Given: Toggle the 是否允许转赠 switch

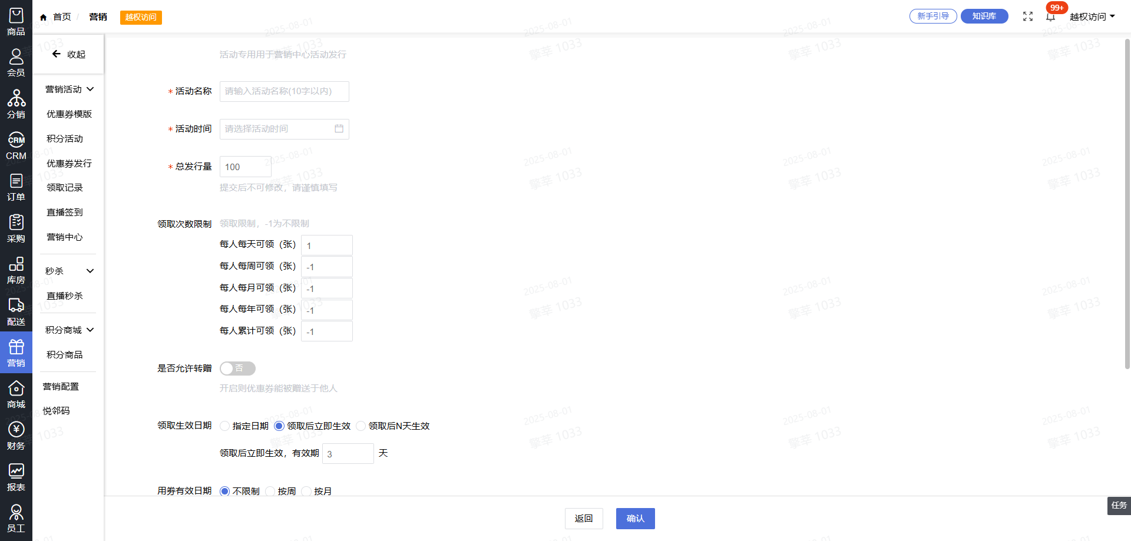Looking at the screenshot, I should tap(237, 369).
